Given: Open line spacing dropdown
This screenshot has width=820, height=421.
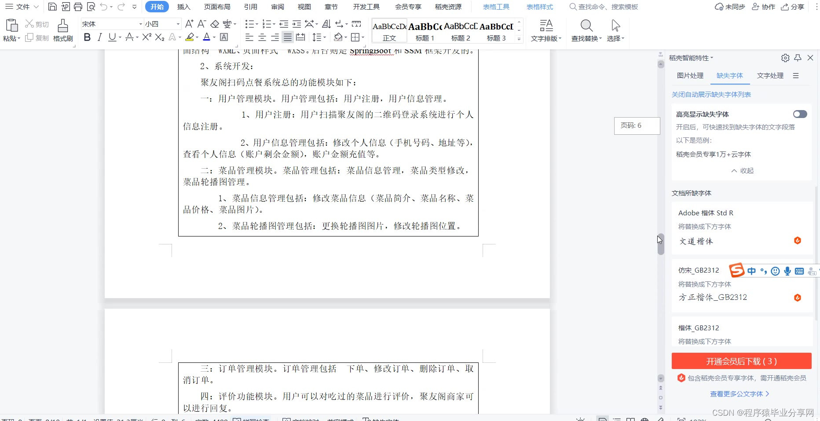Looking at the screenshot, I should coord(324,37).
